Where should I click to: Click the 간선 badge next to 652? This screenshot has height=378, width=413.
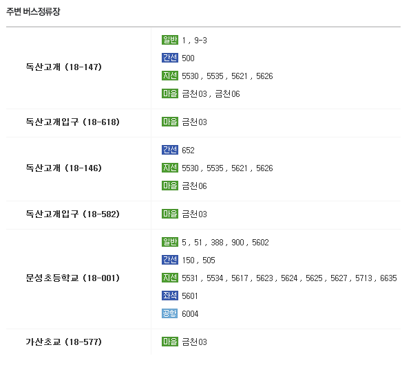170,150
